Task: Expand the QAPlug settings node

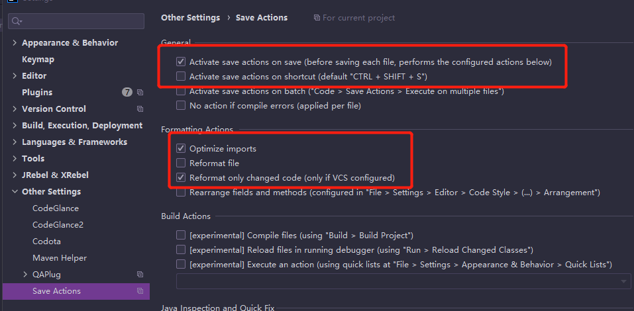Action: coord(25,274)
